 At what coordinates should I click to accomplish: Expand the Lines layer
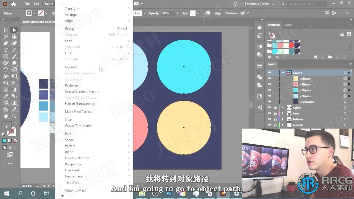(x=282, y=113)
